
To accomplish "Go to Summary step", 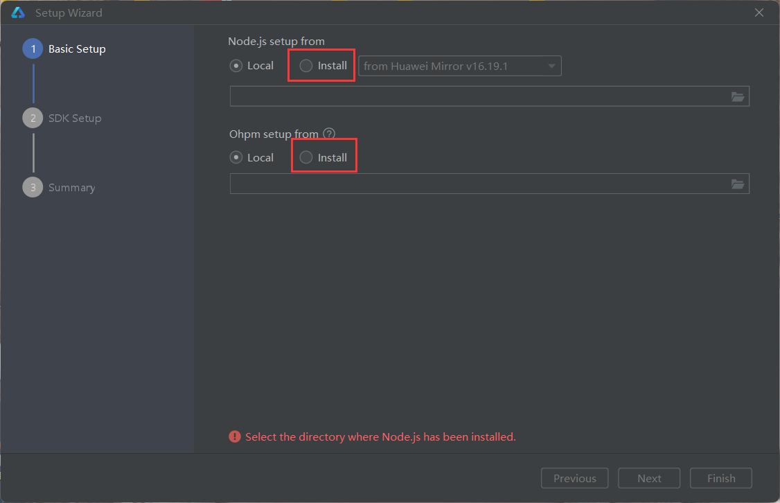I will [59, 188].
